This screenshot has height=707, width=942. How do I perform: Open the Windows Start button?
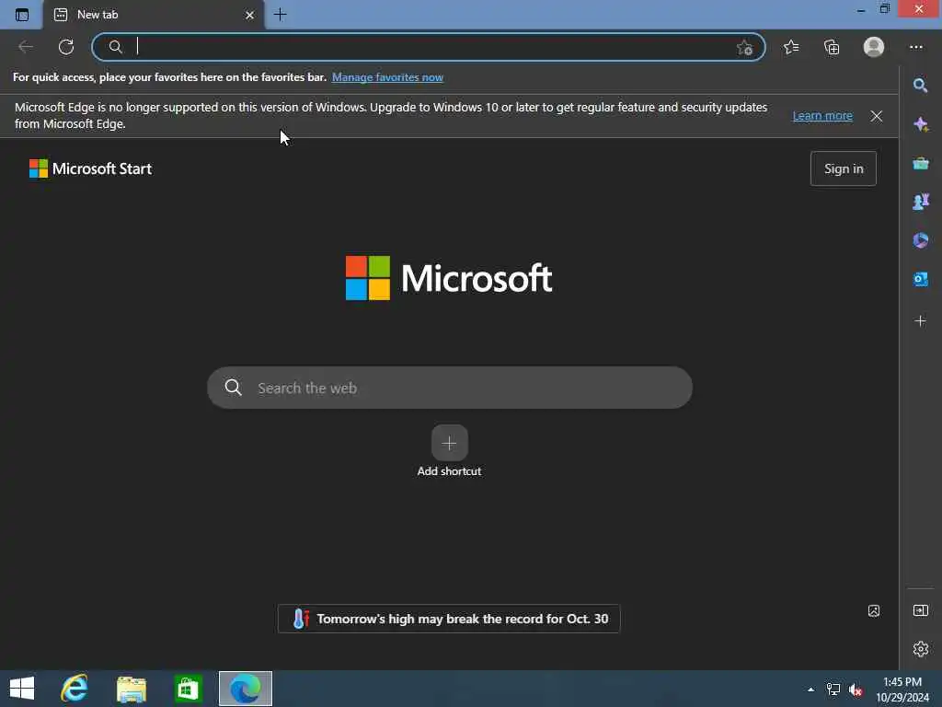[x=22, y=689]
